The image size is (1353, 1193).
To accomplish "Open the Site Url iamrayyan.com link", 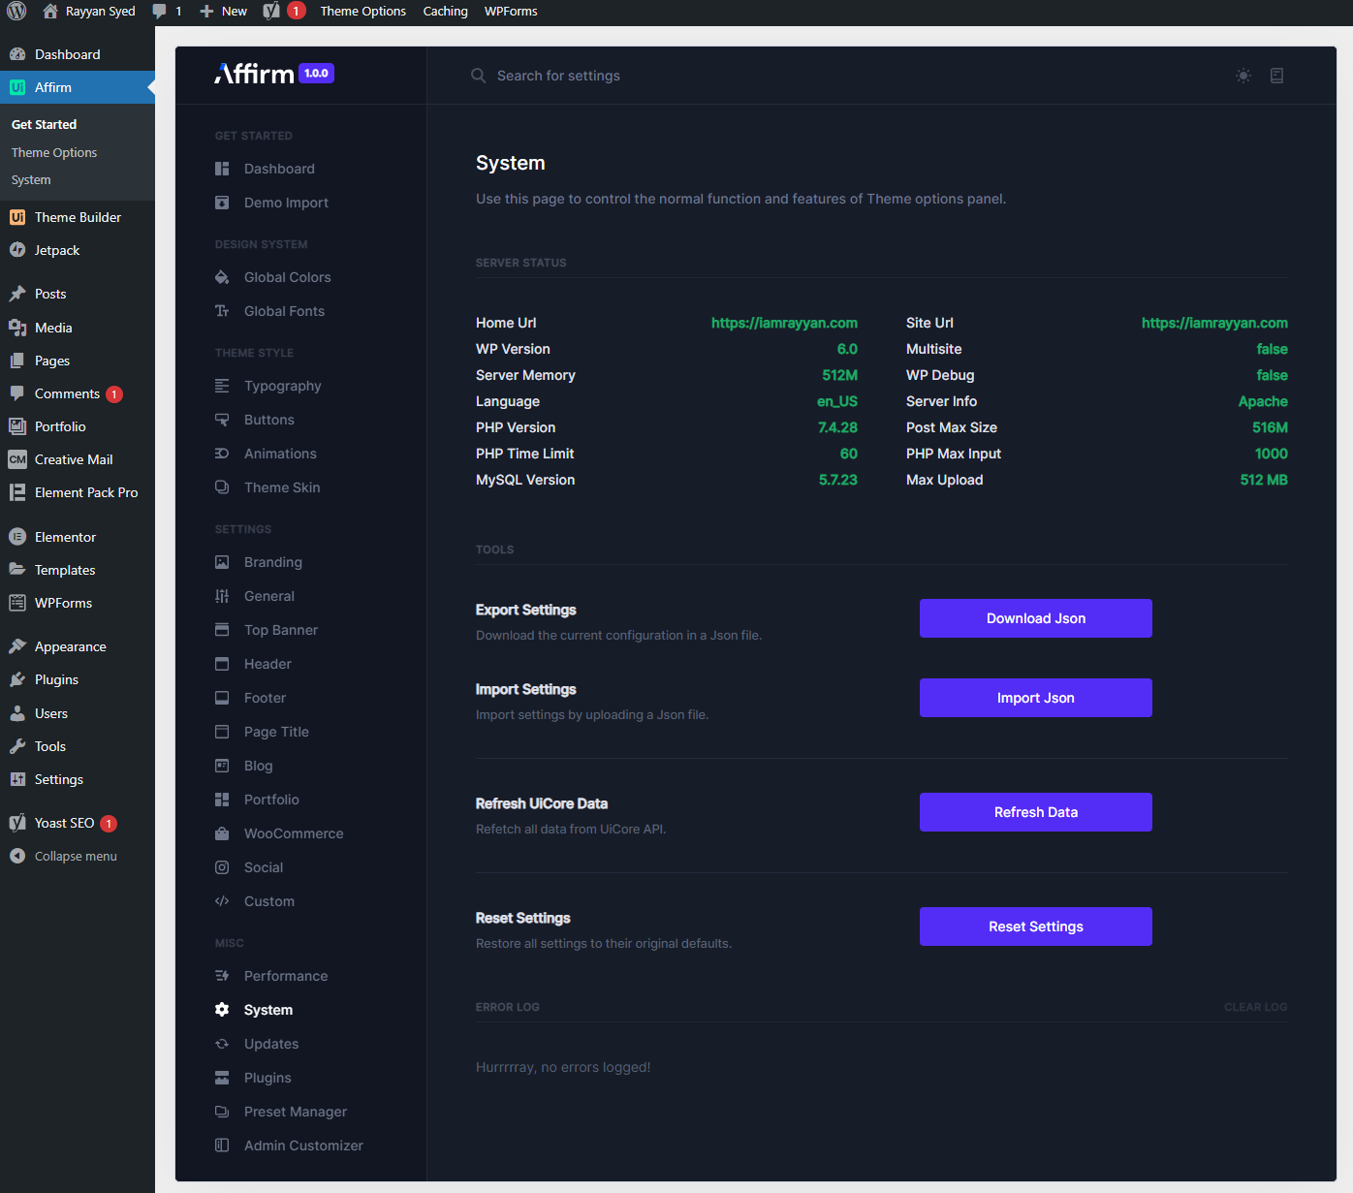I will (1214, 323).
